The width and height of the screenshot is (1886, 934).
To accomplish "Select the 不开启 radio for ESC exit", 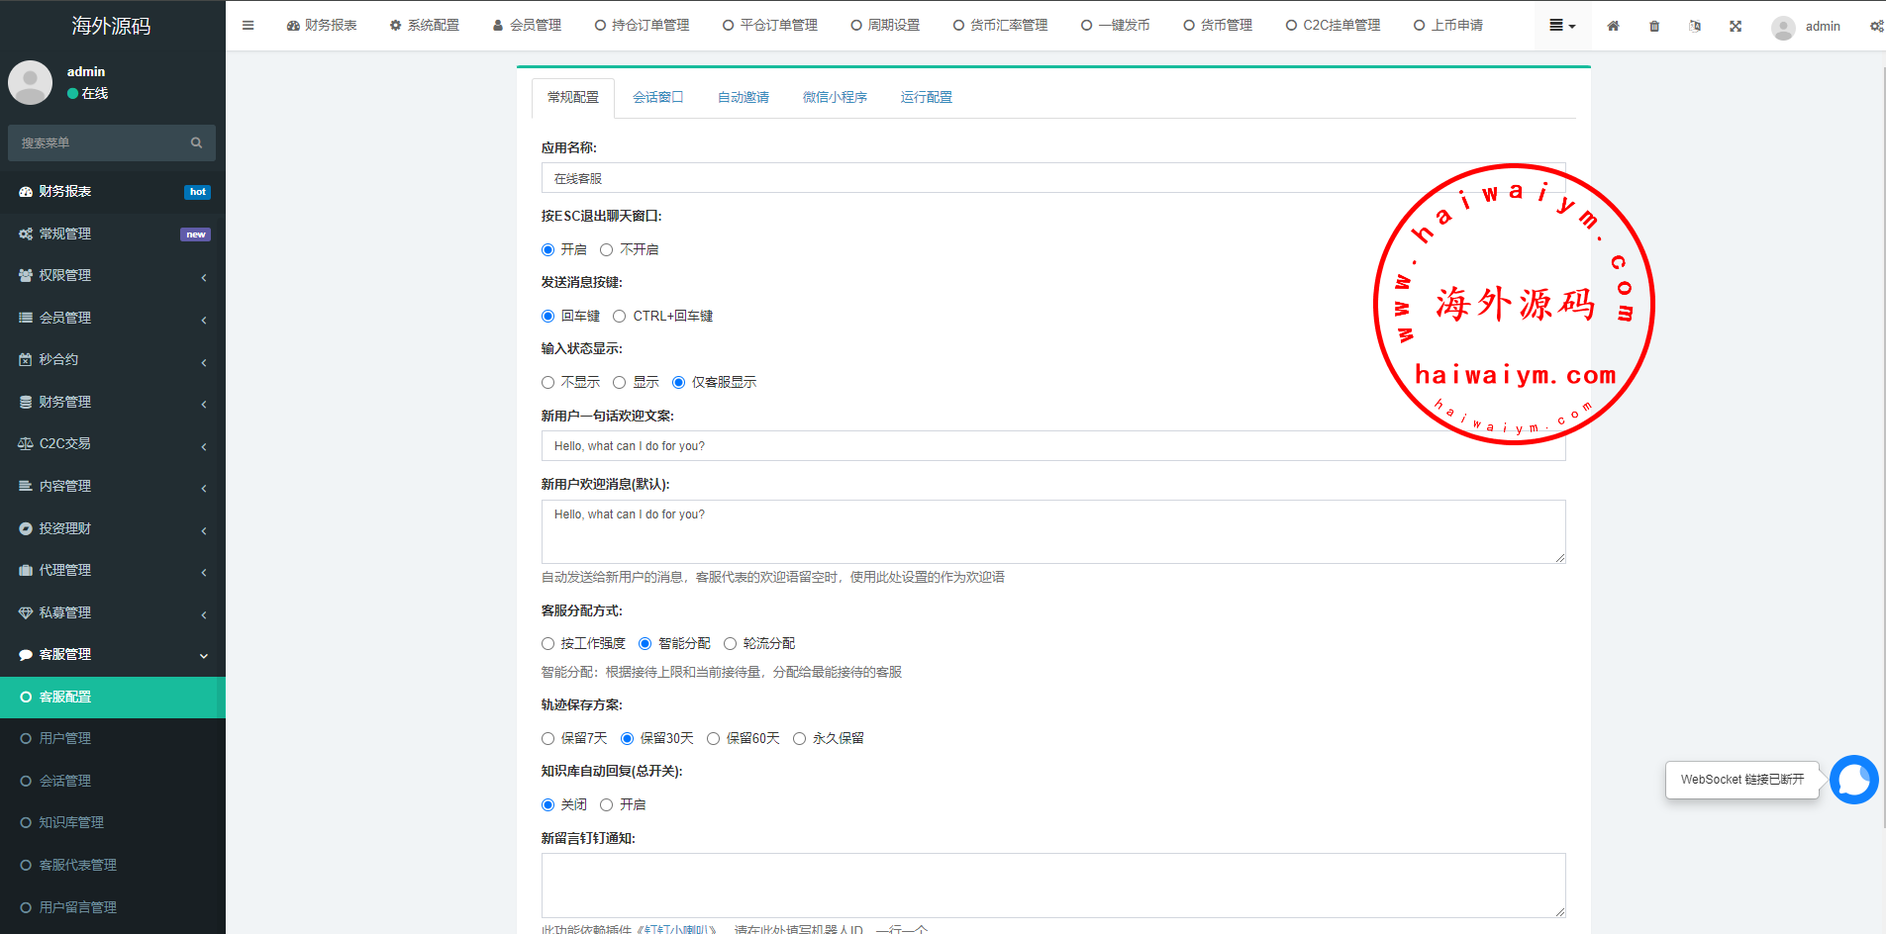I will pos(607,249).
